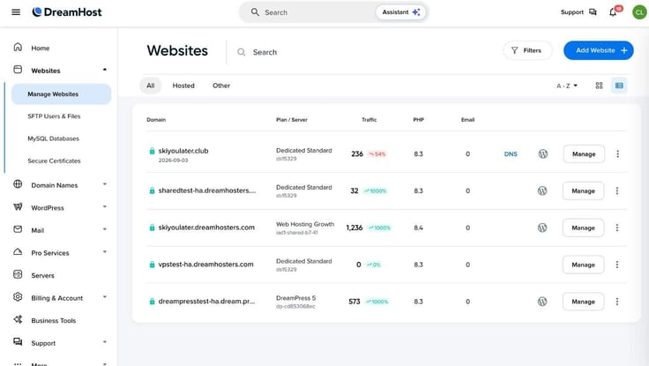Open more options for vpstest-ha row
Screen dimensions: 649x366
(617, 265)
